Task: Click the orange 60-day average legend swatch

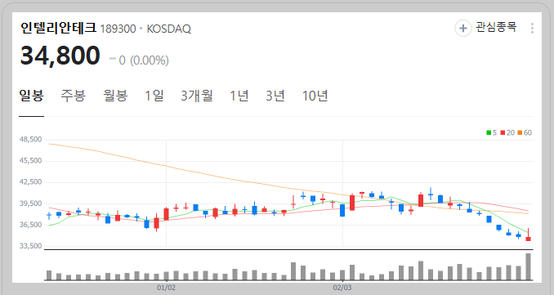Action: [x=520, y=133]
